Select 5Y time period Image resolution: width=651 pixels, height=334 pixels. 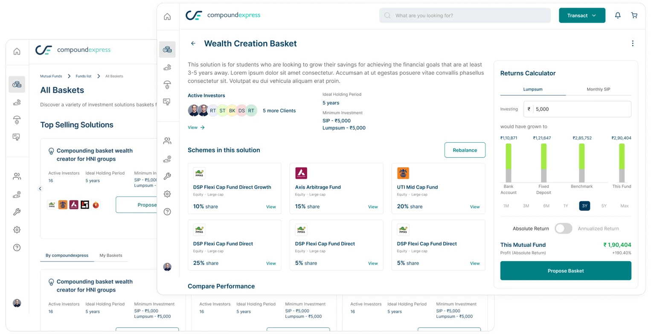(604, 206)
